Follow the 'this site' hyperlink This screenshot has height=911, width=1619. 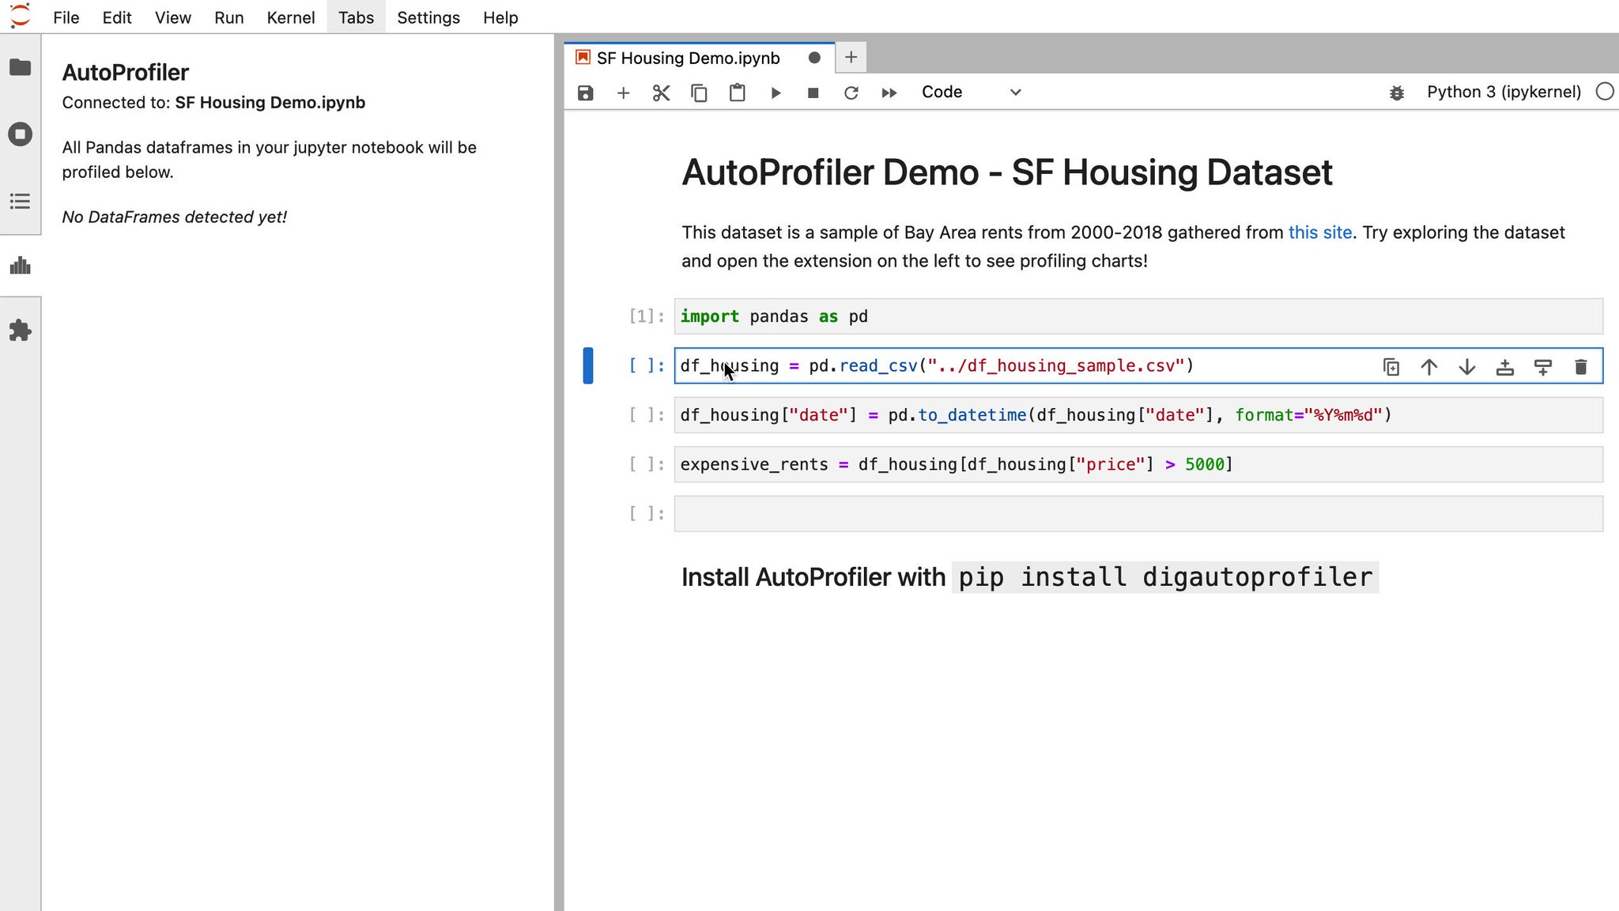click(x=1319, y=232)
